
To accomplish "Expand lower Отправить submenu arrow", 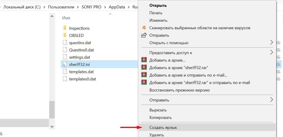I will pos(271,100).
